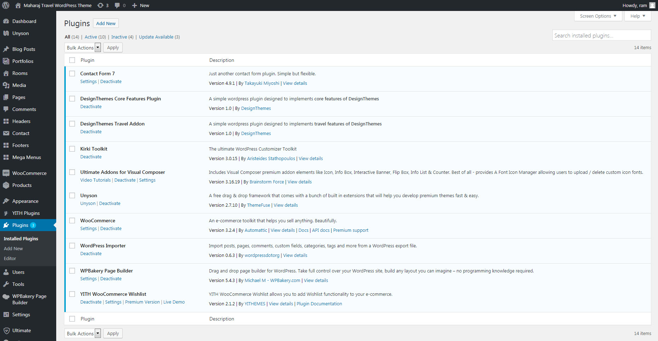This screenshot has height=341, width=658.
Task: Click the Add New button beside Plugins heading
Action: pos(106,23)
